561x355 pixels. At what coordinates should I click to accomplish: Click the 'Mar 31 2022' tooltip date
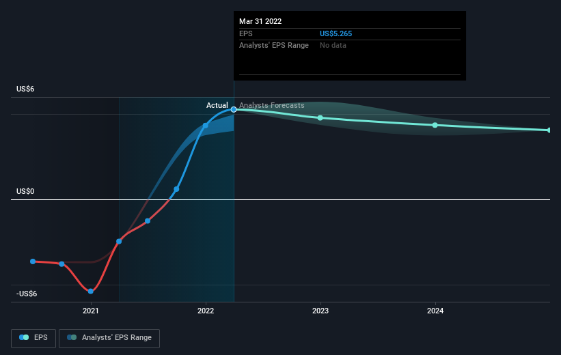(260, 21)
